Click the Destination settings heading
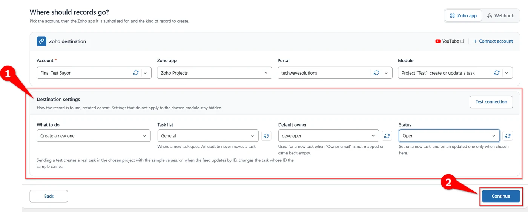Image resolution: width=528 pixels, height=212 pixels. [x=58, y=100]
